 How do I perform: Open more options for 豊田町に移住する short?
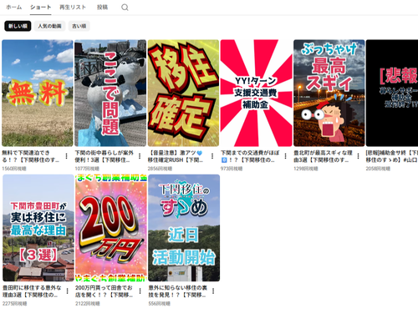point(67,291)
